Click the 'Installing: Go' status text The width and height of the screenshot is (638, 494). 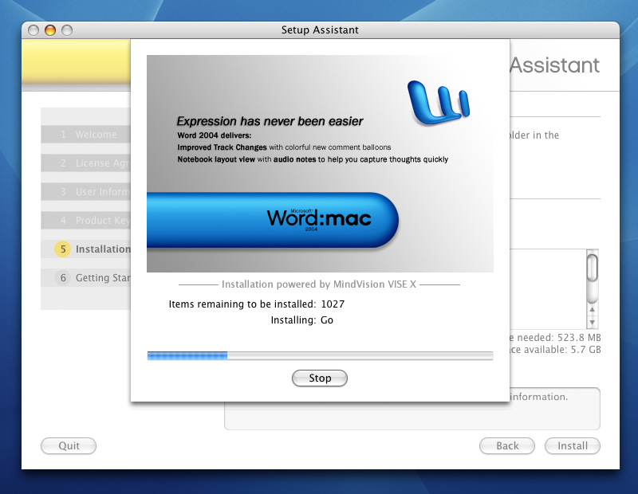pyautogui.click(x=302, y=320)
